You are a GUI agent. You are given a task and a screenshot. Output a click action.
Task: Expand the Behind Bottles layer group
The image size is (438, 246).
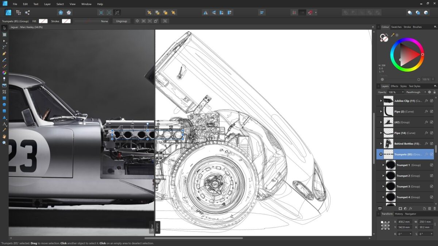point(381,144)
